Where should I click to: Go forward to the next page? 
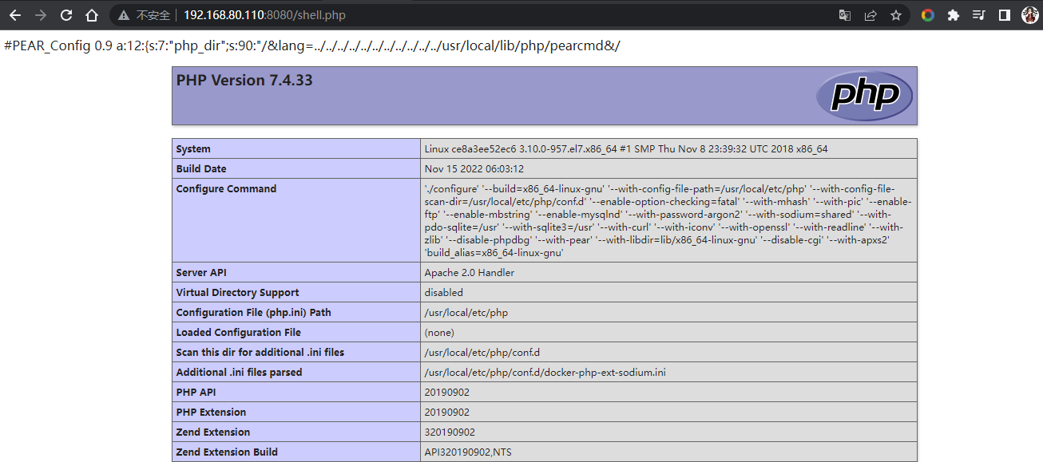pos(41,15)
